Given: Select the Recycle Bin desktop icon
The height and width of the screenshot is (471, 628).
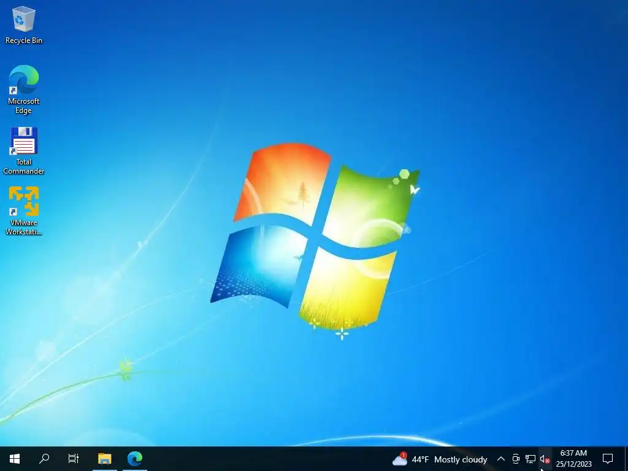Looking at the screenshot, I should click(x=24, y=25).
